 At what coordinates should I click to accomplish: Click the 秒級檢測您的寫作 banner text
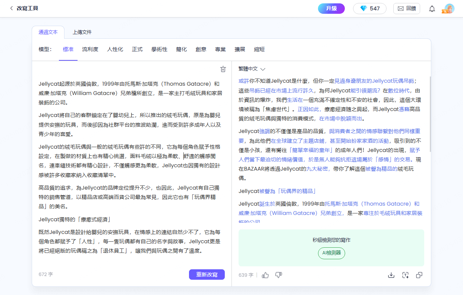pyautogui.click(x=331, y=240)
